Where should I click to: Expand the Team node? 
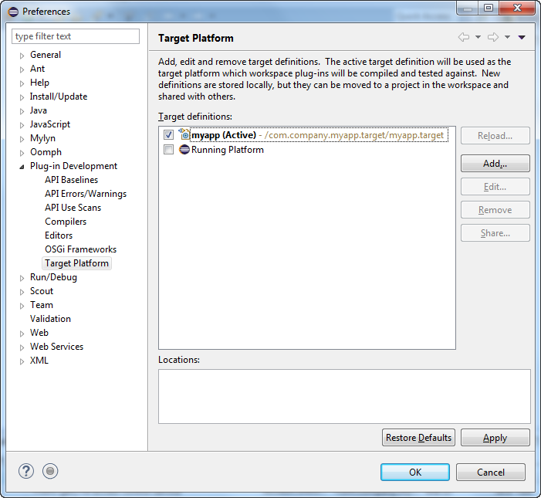point(22,306)
